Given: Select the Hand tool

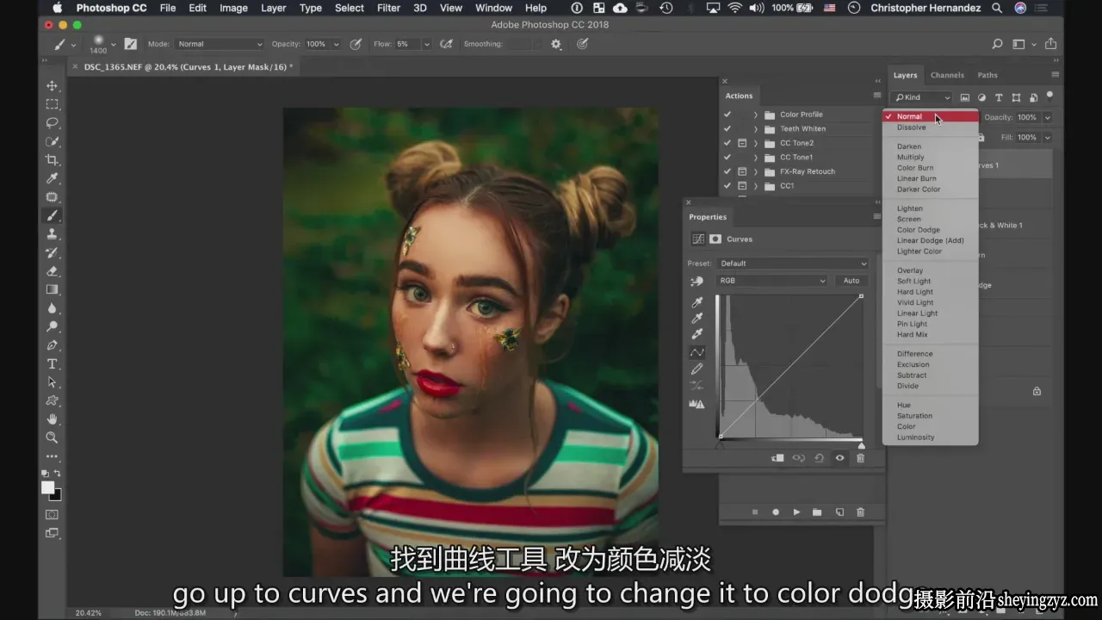Looking at the screenshot, I should [x=52, y=419].
